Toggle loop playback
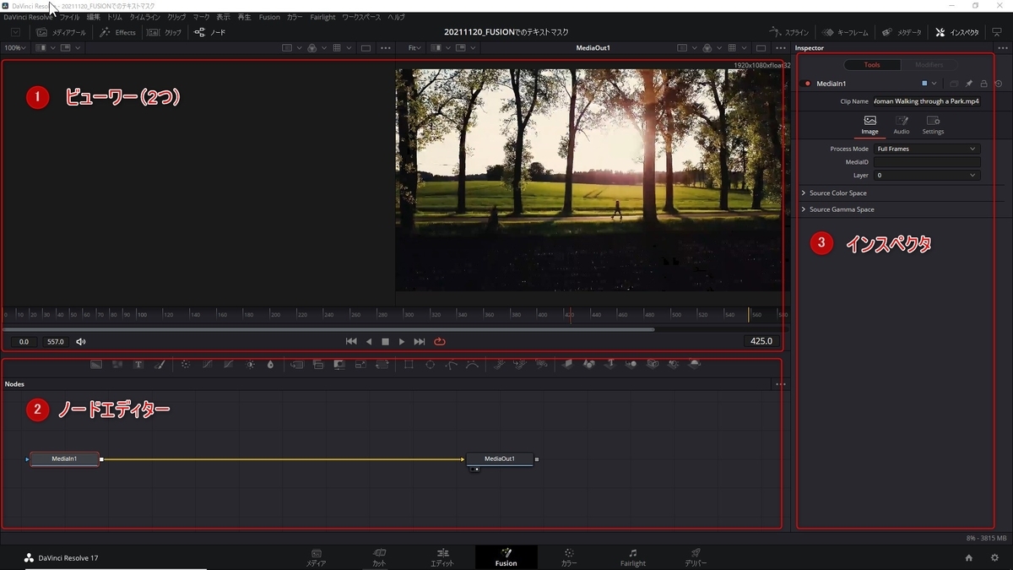Image resolution: width=1013 pixels, height=570 pixels. coord(440,342)
